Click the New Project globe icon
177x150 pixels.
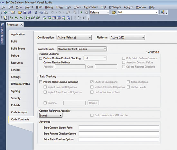5,12
